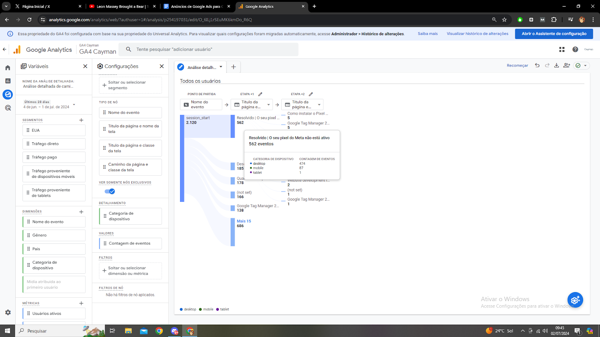Open Visualizar histórico de alterações link
Image resolution: width=600 pixels, height=337 pixels.
(x=477, y=34)
